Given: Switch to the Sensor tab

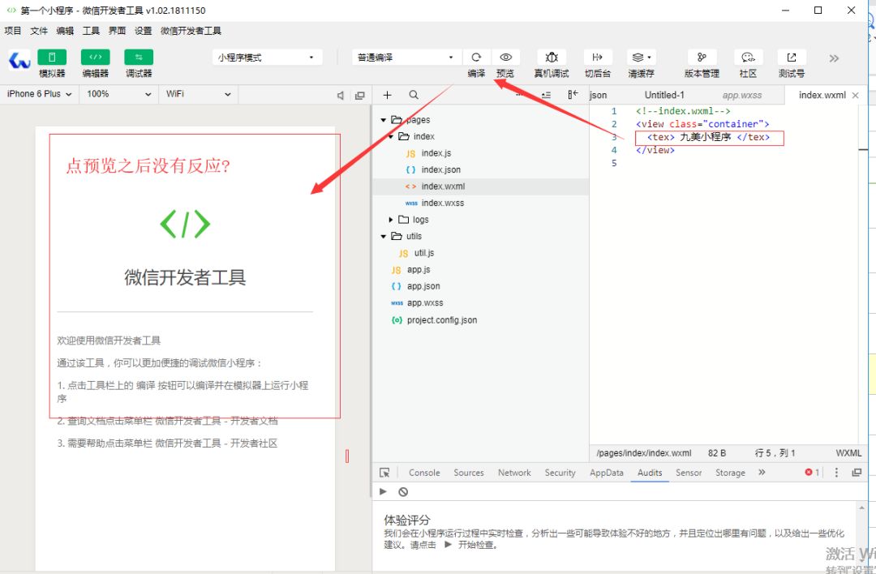Looking at the screenshot, I should point(689,473).
